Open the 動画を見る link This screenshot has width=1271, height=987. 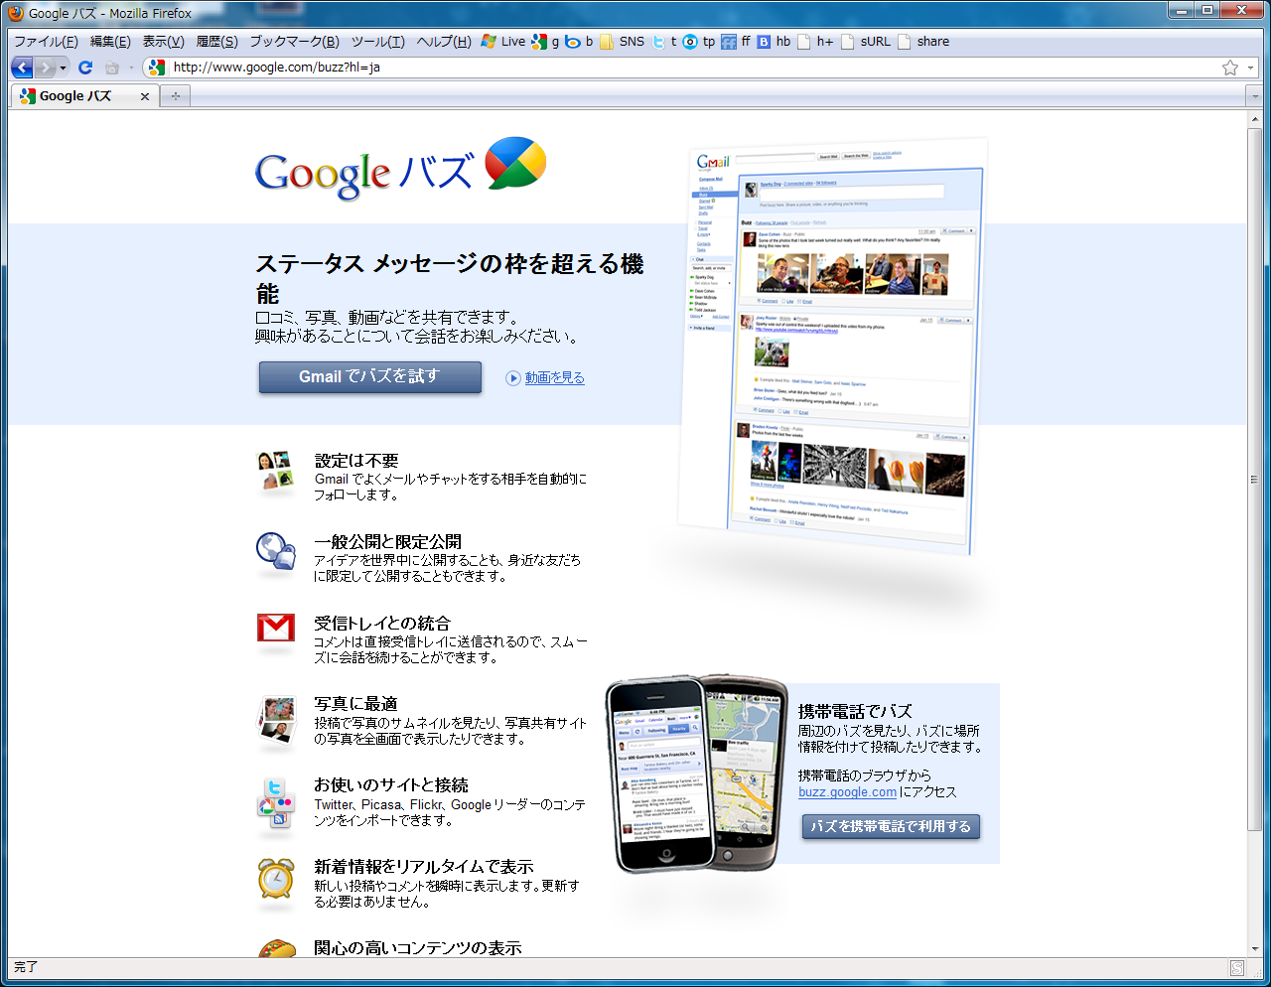(554, 378)
